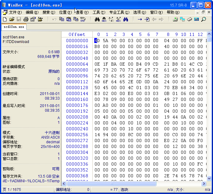Click the New file toolbar icon
Viewport: 213px width, 194px height.
(x=5, y=19)
